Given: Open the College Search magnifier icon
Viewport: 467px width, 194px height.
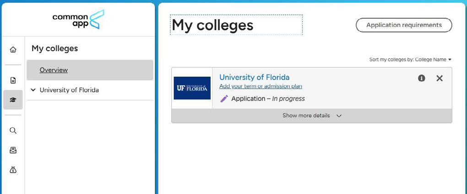Looking at the screenshot, I should [x=13, y=131].
